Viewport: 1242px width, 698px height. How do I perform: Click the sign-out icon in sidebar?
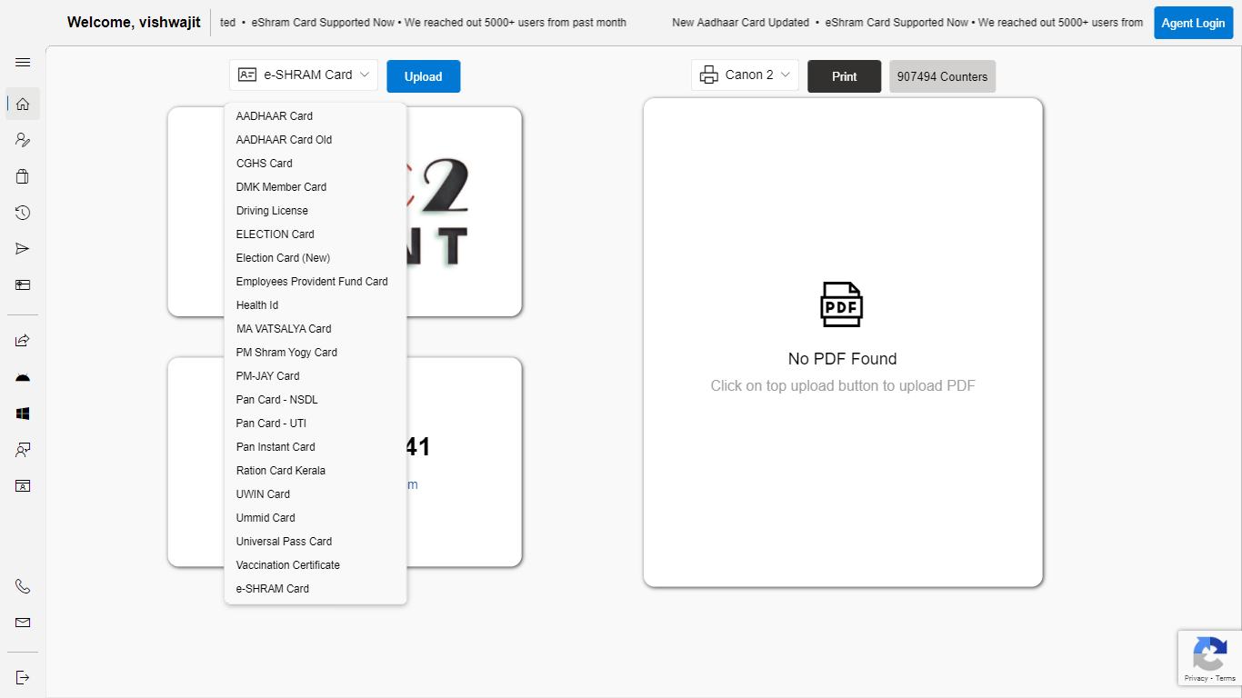23,678
